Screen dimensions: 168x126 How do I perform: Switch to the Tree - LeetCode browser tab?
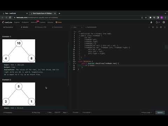coord(15,13)
